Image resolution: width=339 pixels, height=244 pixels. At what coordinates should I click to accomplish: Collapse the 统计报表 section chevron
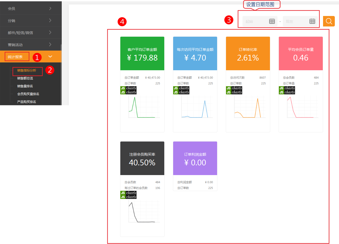click(50, 57)
